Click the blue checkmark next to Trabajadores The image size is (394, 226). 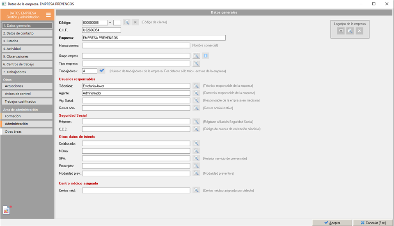click(x=102, y=71)
